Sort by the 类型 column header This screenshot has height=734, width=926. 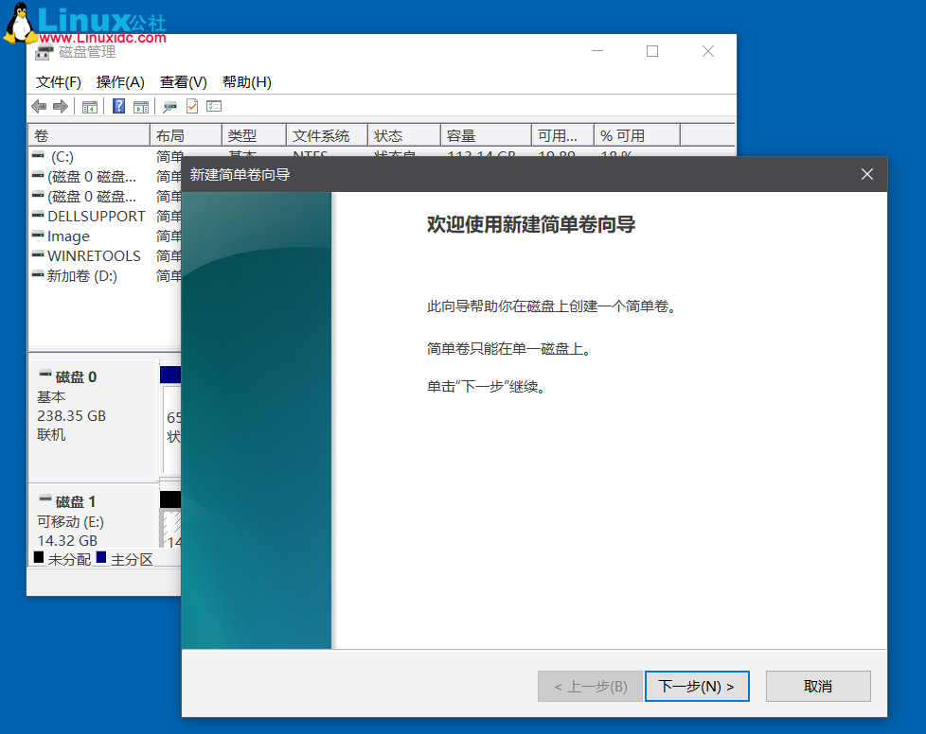[x=254, y=135]
